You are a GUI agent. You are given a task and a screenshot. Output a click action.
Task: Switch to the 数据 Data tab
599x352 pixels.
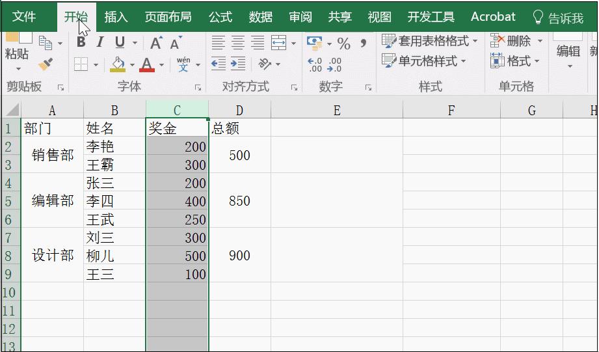(x=261, y=17)
